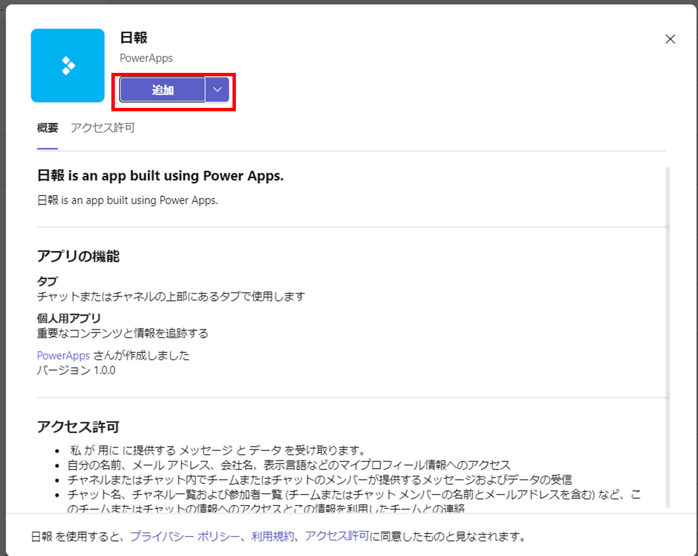
Task: Open the 利用規約 link
Action: click(x=273, y=536)
